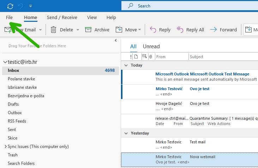Open Customize Quick Access Toolbar dropdown
The height and width of the screenshot is (168, 258).
click(x=30, y=6)
